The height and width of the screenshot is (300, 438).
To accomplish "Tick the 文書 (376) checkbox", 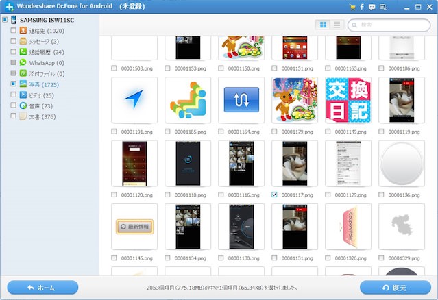I will 13,116.
